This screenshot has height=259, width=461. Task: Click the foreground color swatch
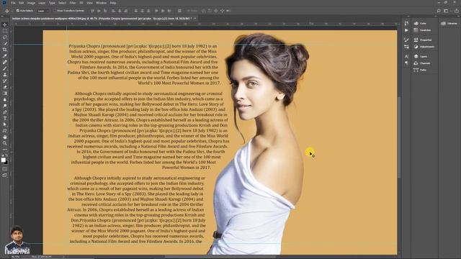[x=3, y=160]
